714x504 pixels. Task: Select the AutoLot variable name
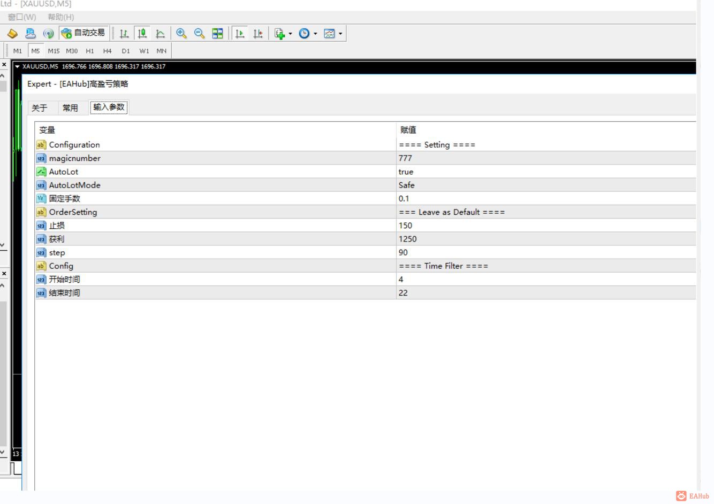click(64, 172)
